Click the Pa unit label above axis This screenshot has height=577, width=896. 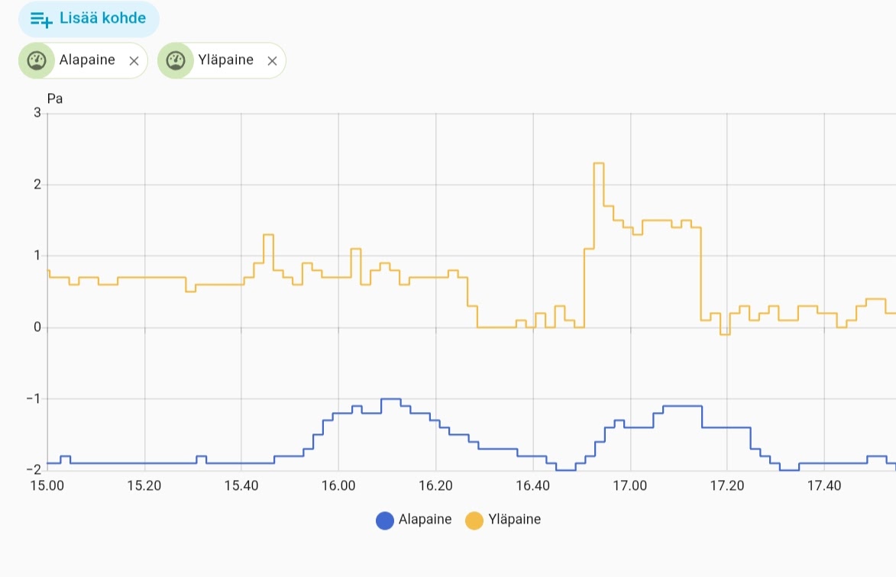tap(55, 98)
